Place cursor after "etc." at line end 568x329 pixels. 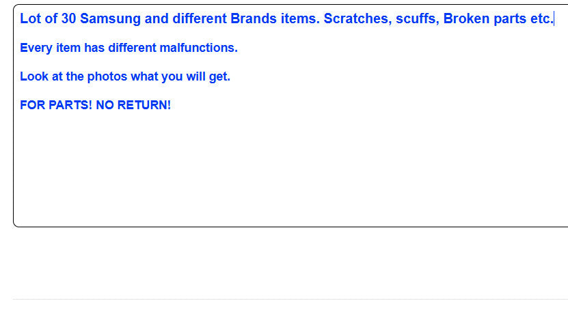pyautogui.click(x=554, y=18)
